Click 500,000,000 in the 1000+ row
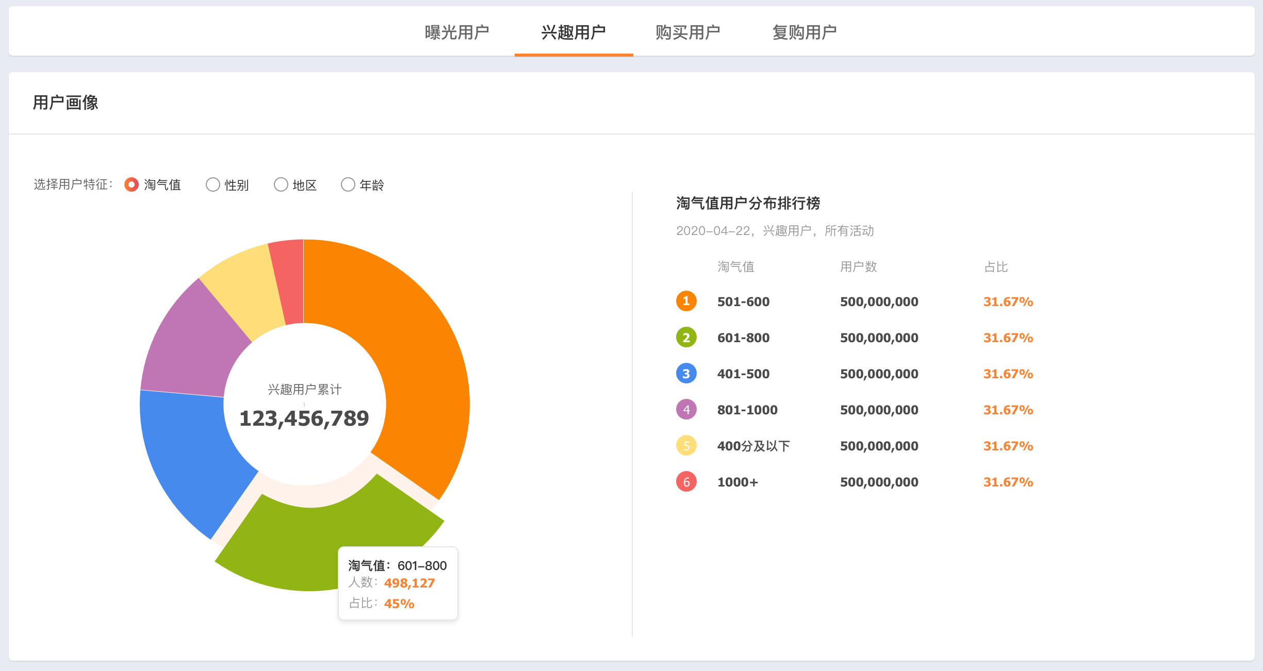 pyautogui.click(x=879, y=482)
